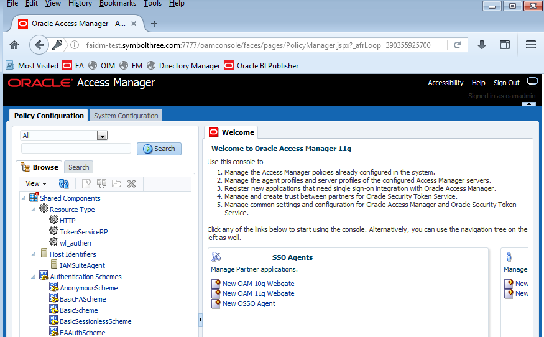
Task: Switch to System Configuration tab
Action: point(126,116)
